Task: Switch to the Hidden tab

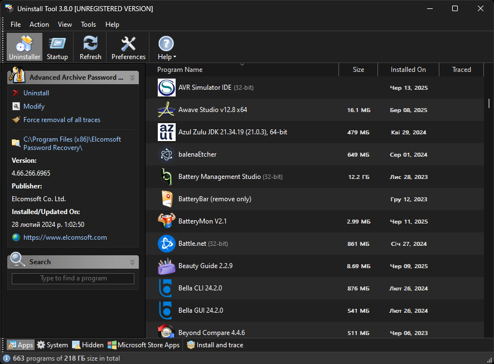Action: [x=88, y=345]
